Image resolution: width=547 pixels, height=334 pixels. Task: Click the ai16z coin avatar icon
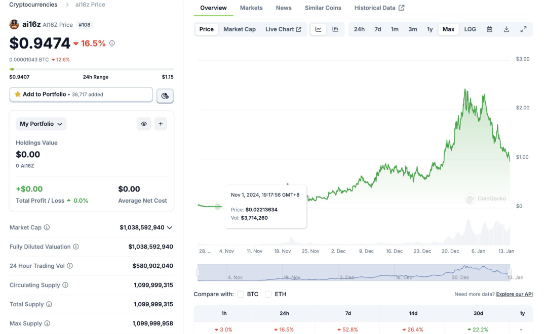click(14, 24)
